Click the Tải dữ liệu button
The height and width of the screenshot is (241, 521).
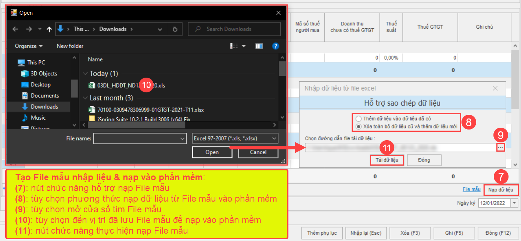(387, 160)
